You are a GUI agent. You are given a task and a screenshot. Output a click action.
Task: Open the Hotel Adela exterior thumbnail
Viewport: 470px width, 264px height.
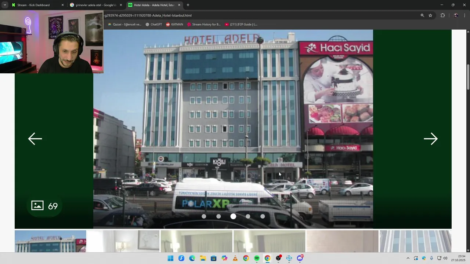[50, 241]
